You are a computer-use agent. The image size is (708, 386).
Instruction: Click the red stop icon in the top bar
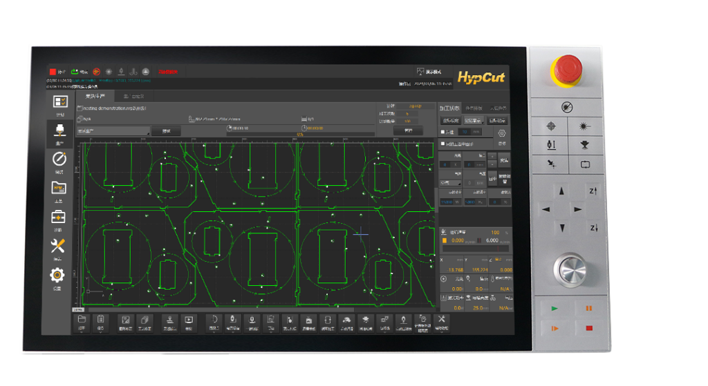tap(52, 71)
